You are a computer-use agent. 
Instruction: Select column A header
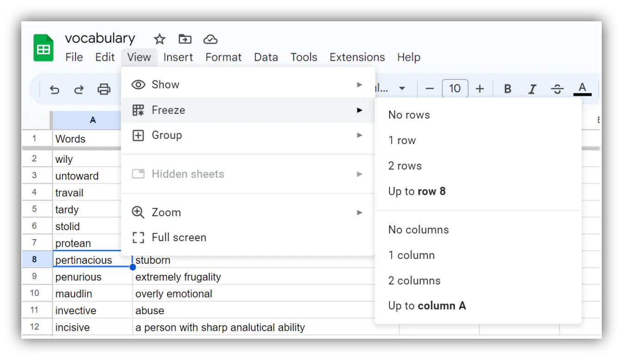point(87,120)
